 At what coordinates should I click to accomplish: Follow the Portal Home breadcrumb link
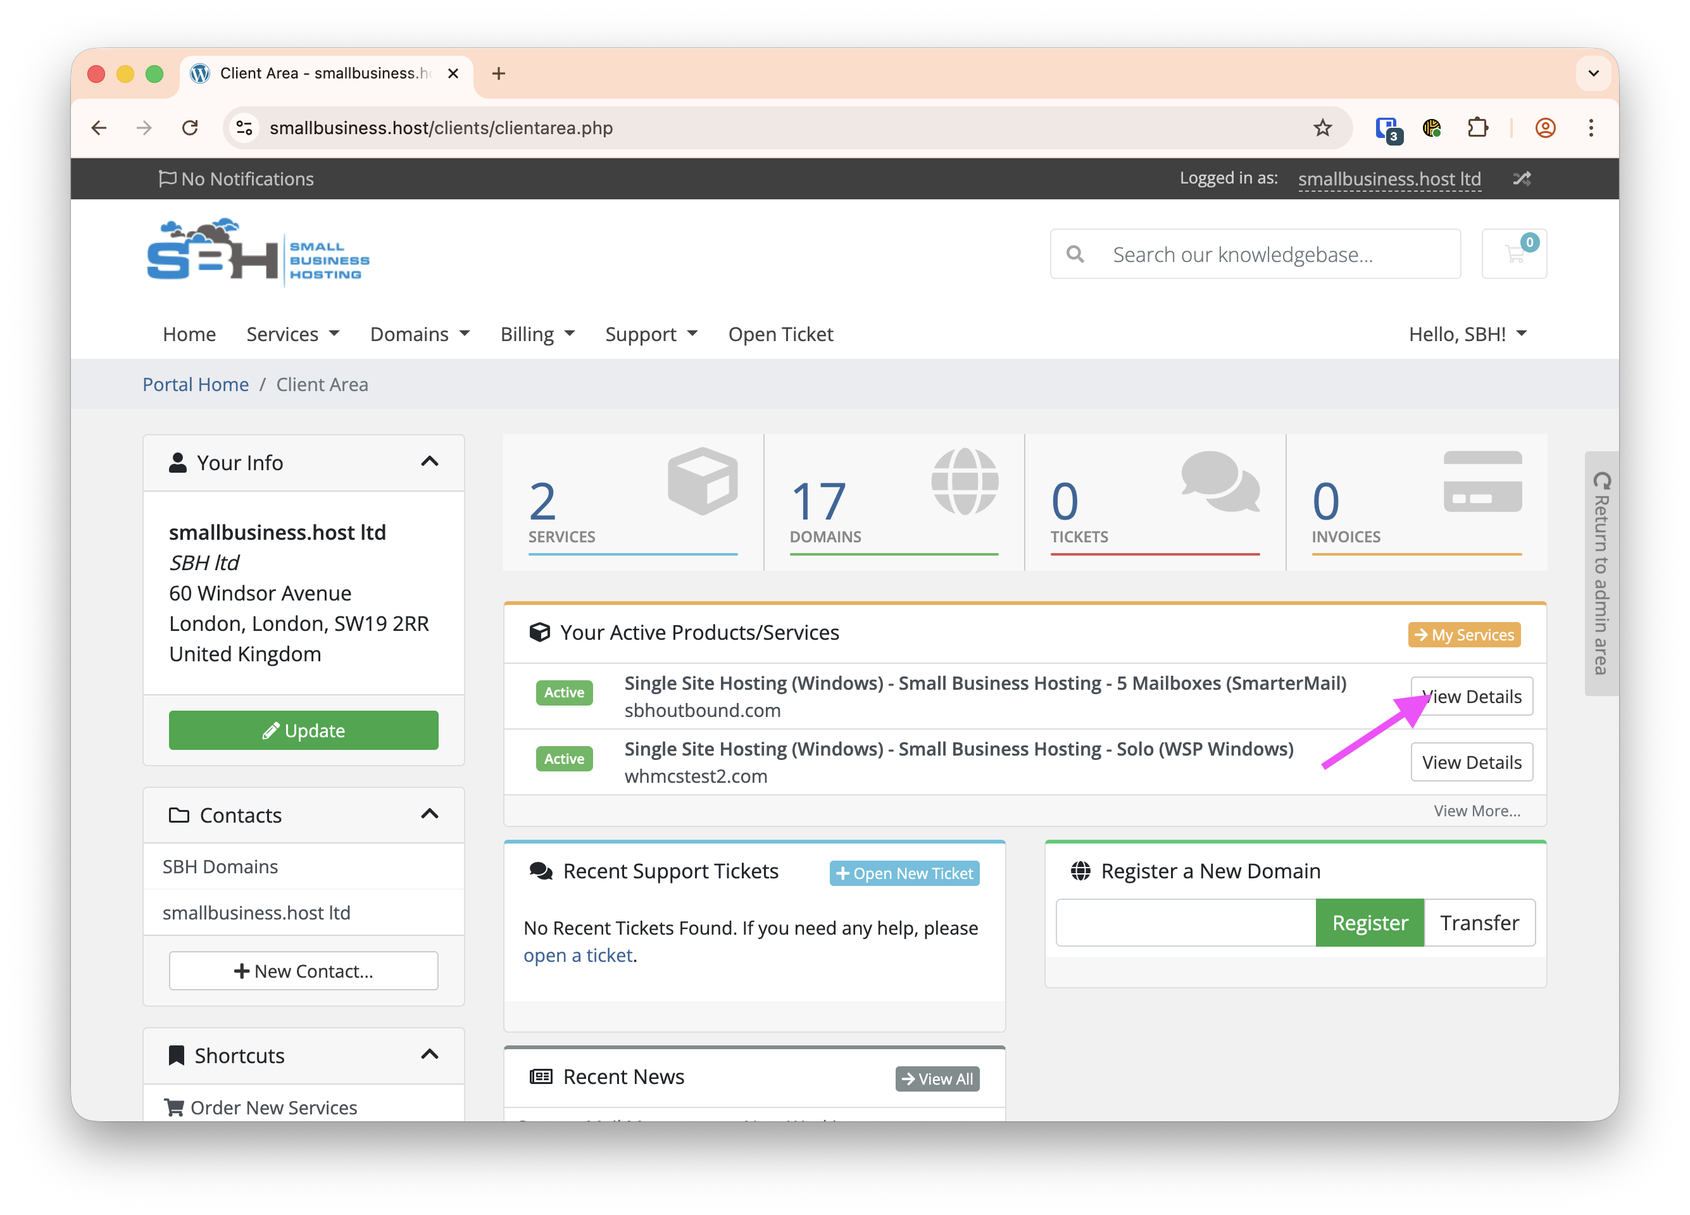click(195, 384)
